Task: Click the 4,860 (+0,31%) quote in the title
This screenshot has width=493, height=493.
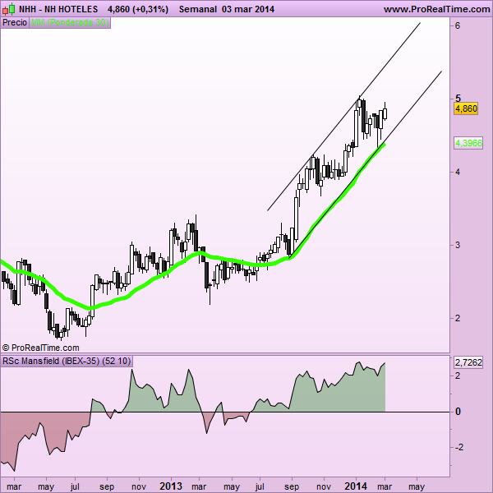Action: pos(138,9)
